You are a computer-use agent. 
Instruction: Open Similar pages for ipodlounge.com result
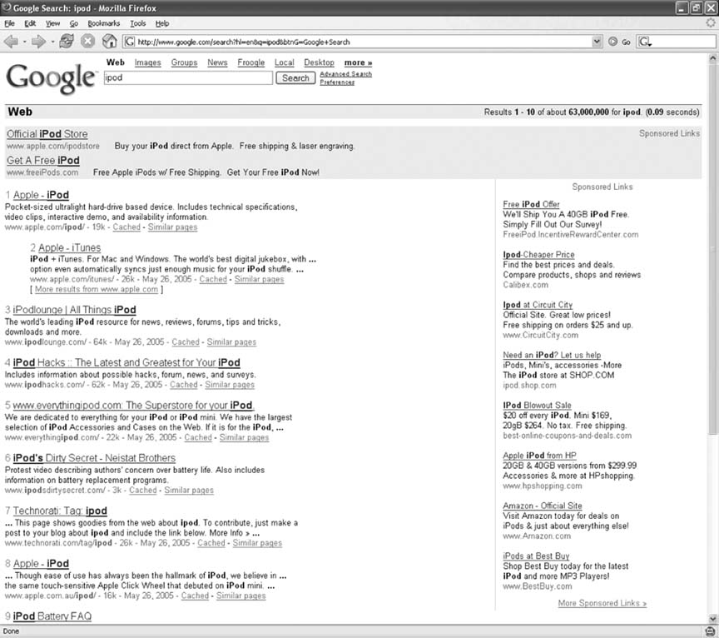pos(231,342)
